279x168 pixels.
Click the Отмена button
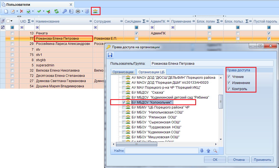239,160
